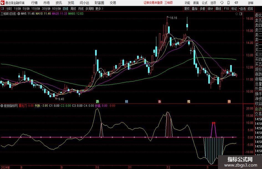Click the 16.16 high price label
Screen dimensions: 262x169
click(174, 18)
